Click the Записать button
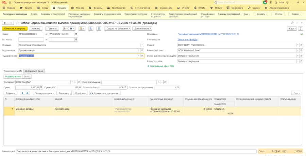 tap(36, 29)
